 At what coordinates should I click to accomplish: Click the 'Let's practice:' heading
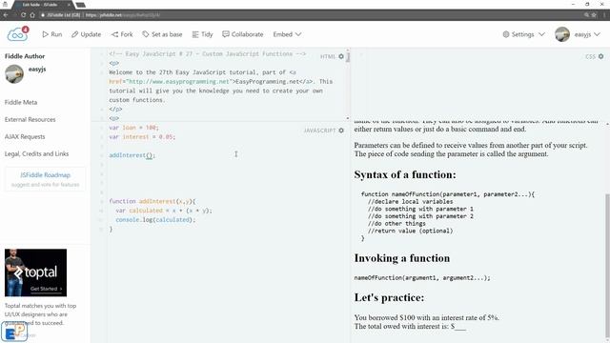[389, 297]
